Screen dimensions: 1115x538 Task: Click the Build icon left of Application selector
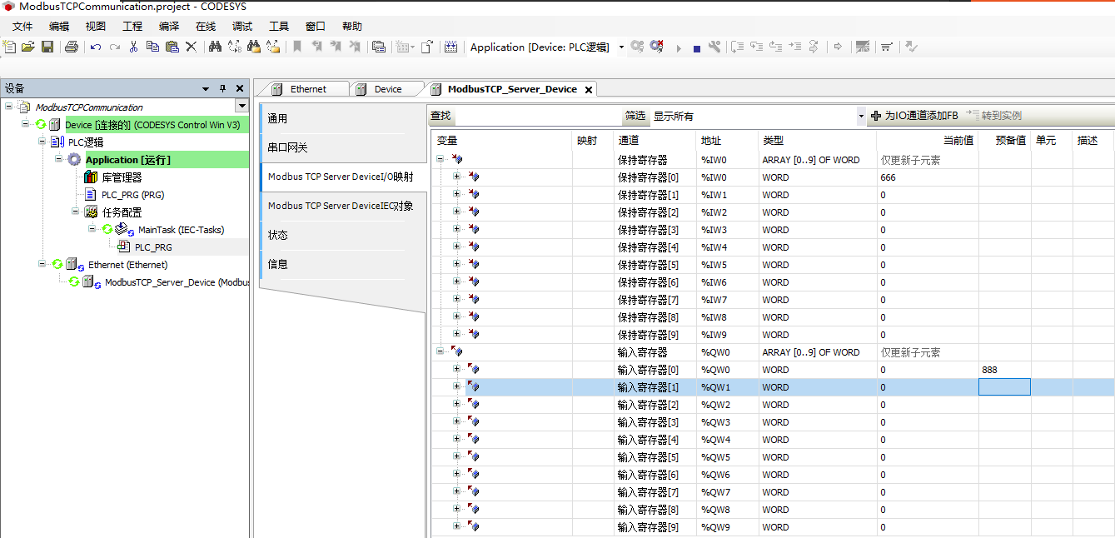pos(450,47)
